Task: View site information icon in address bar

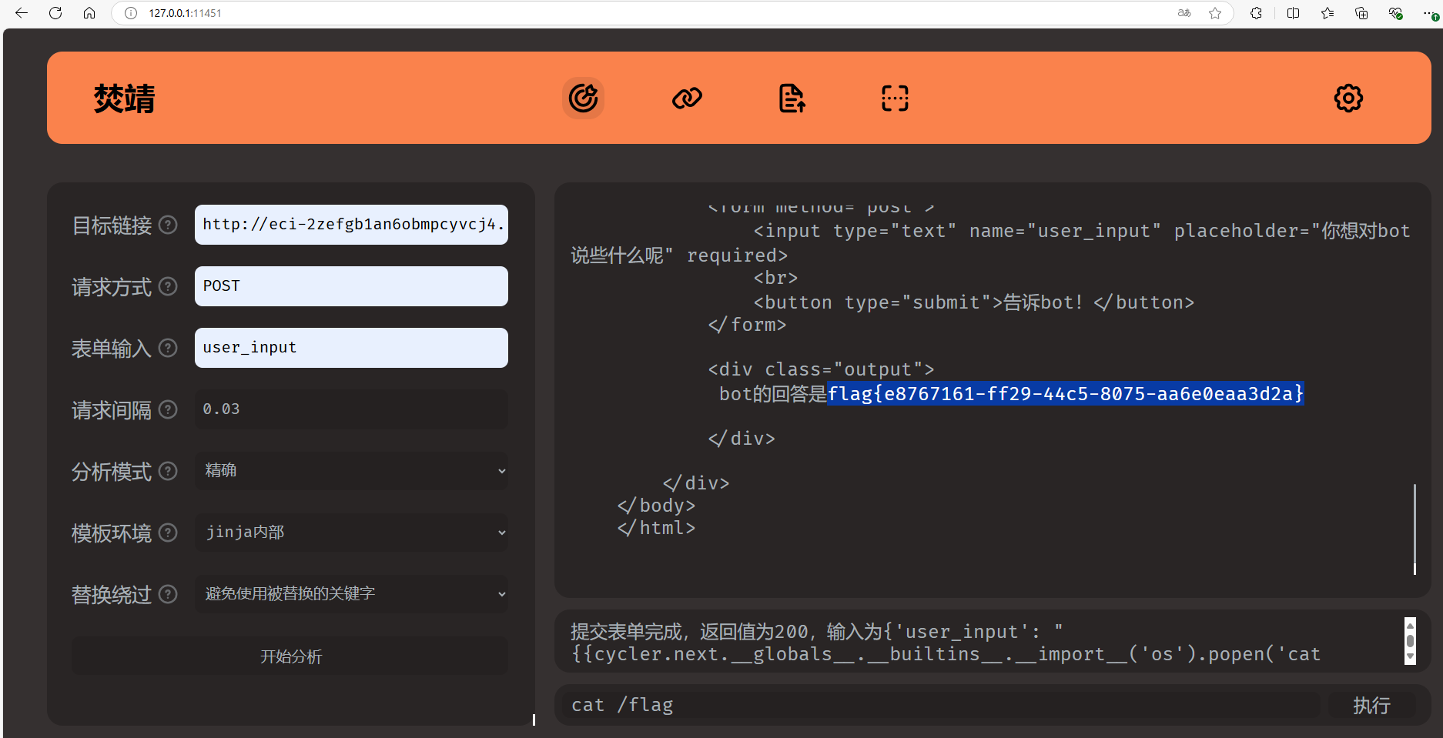Action: 131,13
